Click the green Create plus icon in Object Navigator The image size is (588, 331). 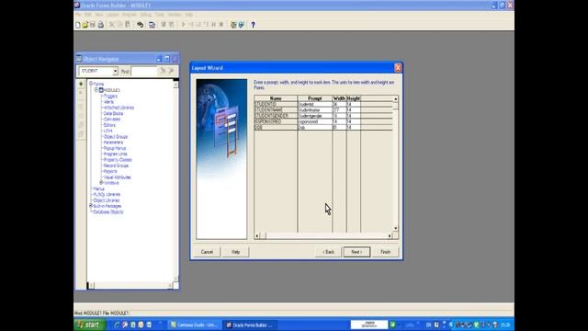click(x=81, y=84)
